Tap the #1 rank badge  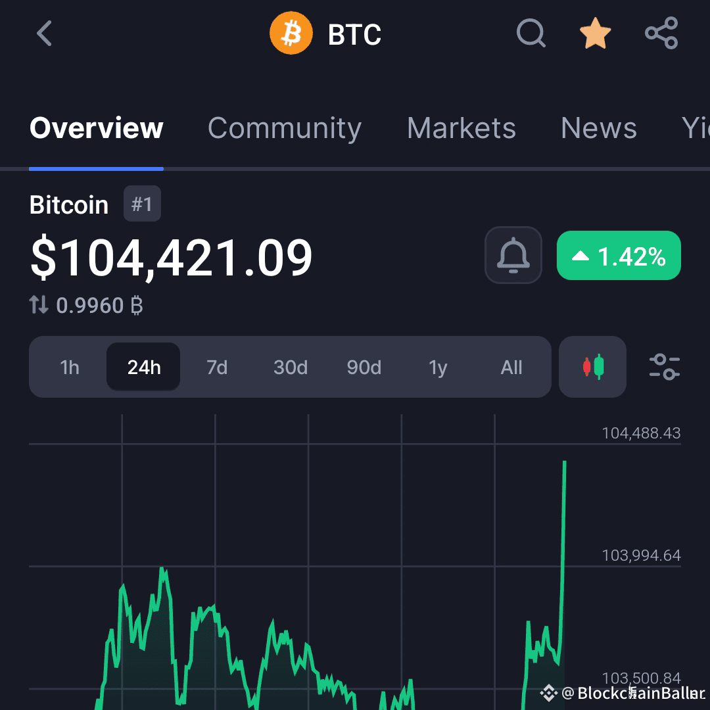click(142, 204)
